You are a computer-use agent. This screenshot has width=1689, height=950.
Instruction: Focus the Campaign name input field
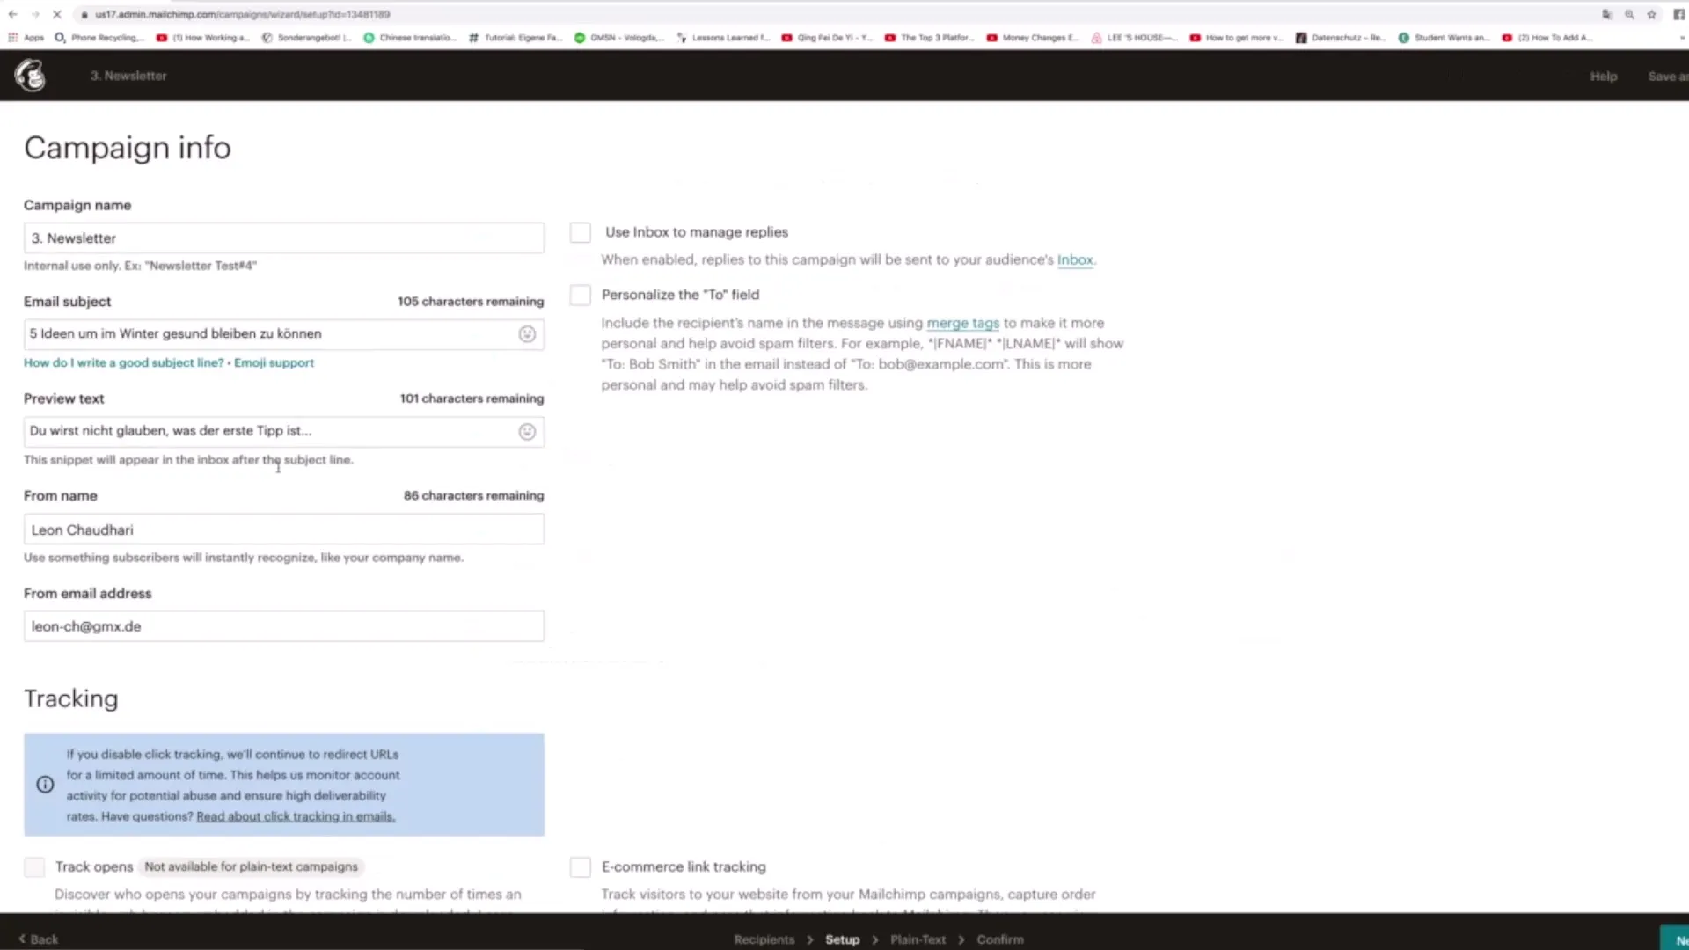283,238
